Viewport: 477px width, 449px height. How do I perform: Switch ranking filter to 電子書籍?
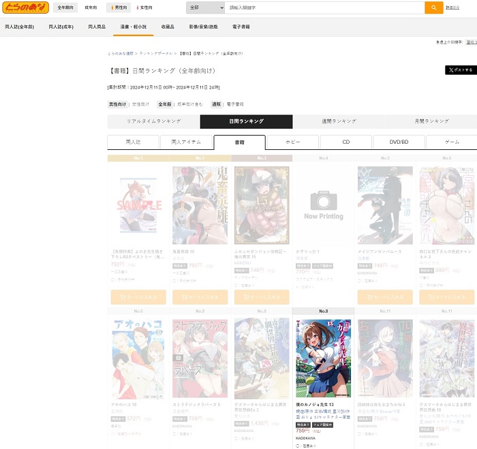(235, 104)
